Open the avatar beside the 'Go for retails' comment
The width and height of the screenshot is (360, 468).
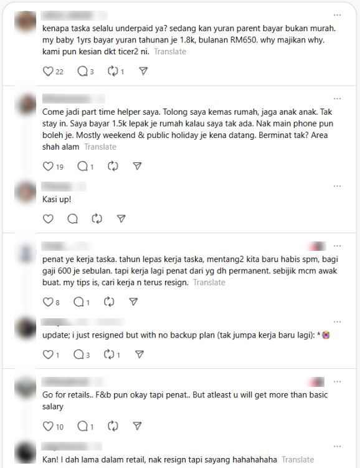(26, 388)
